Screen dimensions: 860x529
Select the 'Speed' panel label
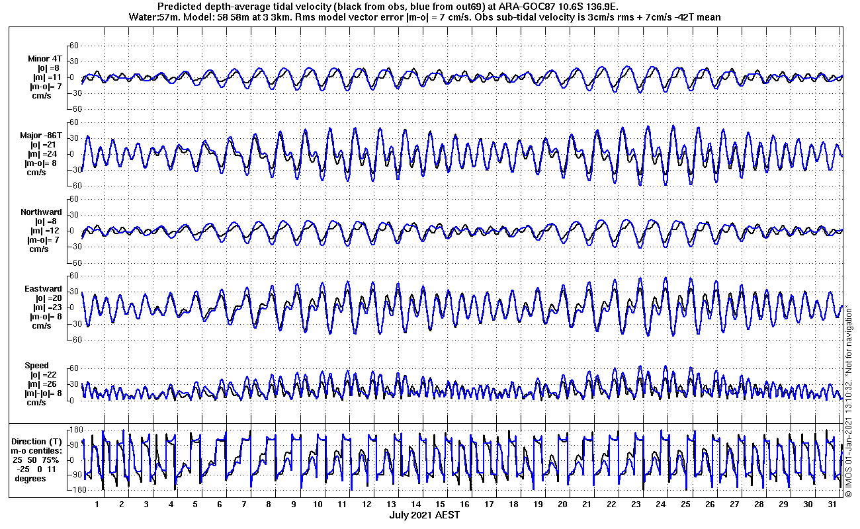click(x=37, y=366)
